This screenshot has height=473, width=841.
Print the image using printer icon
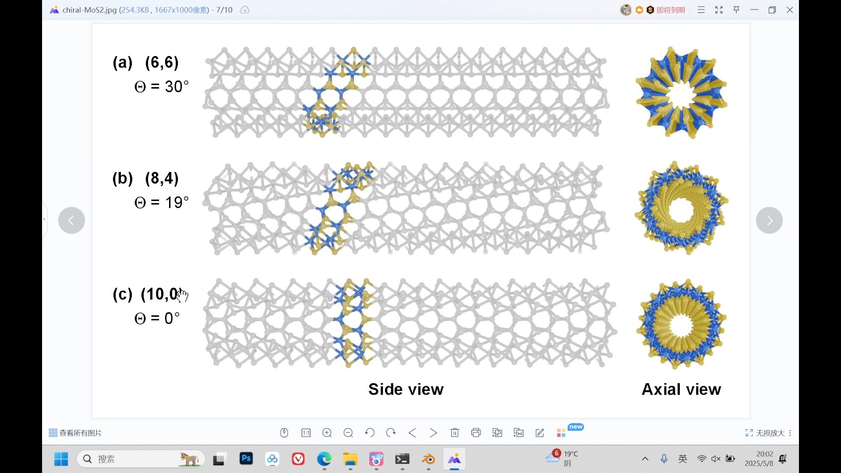[476, 433]
